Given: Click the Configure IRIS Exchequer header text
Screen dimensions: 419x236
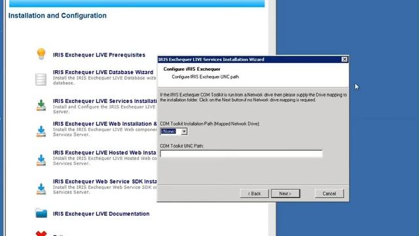Looking at the screenshot, I should [x=192, y=69].
